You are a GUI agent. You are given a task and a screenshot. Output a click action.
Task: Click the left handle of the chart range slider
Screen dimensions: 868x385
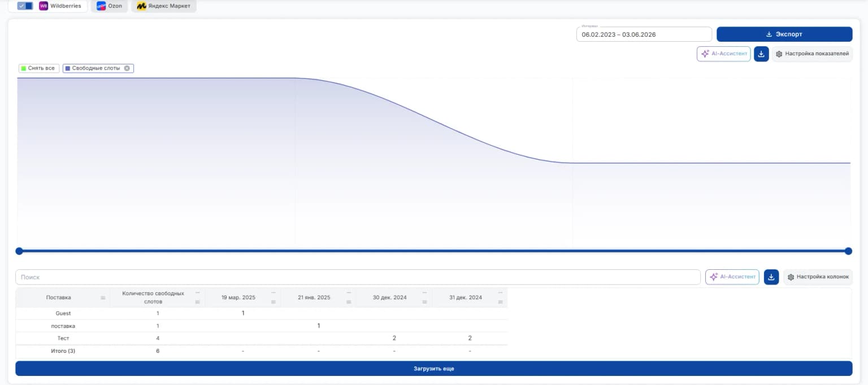pyautogui.click(x=19, y=251)
